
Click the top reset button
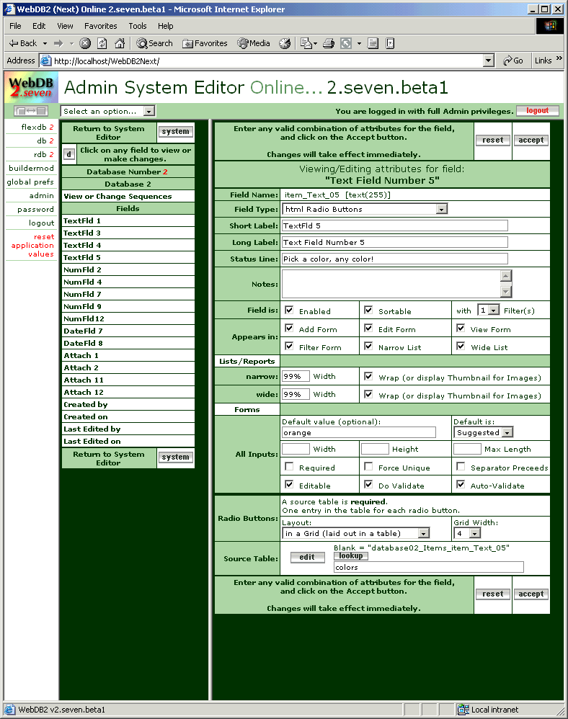493,140
